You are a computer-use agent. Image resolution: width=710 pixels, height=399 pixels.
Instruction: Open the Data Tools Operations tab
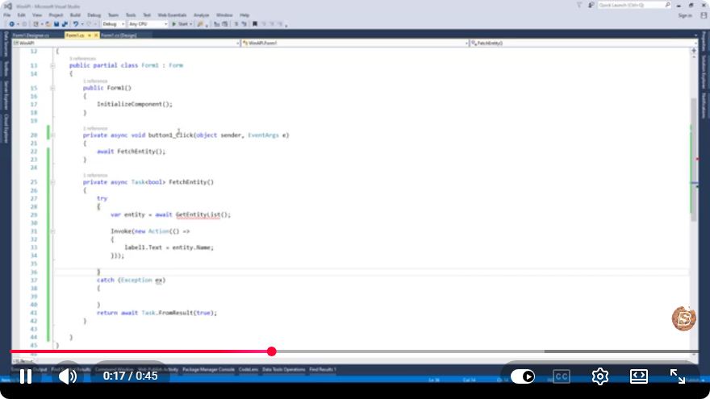283,370
